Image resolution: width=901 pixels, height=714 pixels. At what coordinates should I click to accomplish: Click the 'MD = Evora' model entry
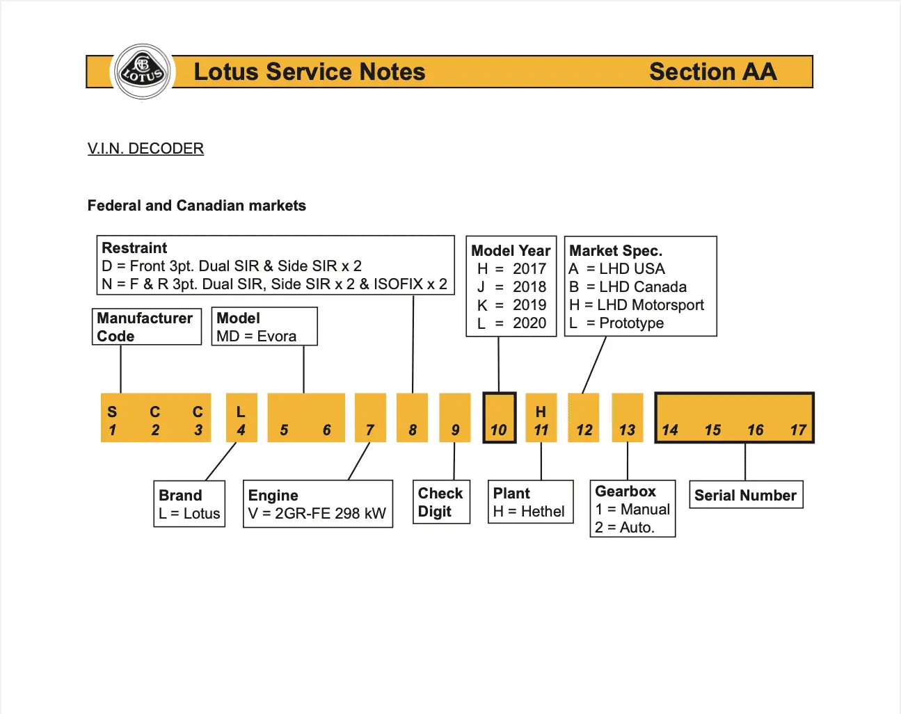[x=257, y=336]
